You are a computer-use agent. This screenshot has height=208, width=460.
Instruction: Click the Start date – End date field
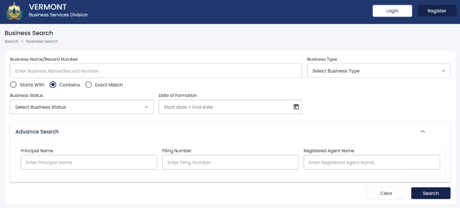click(231, 107)
